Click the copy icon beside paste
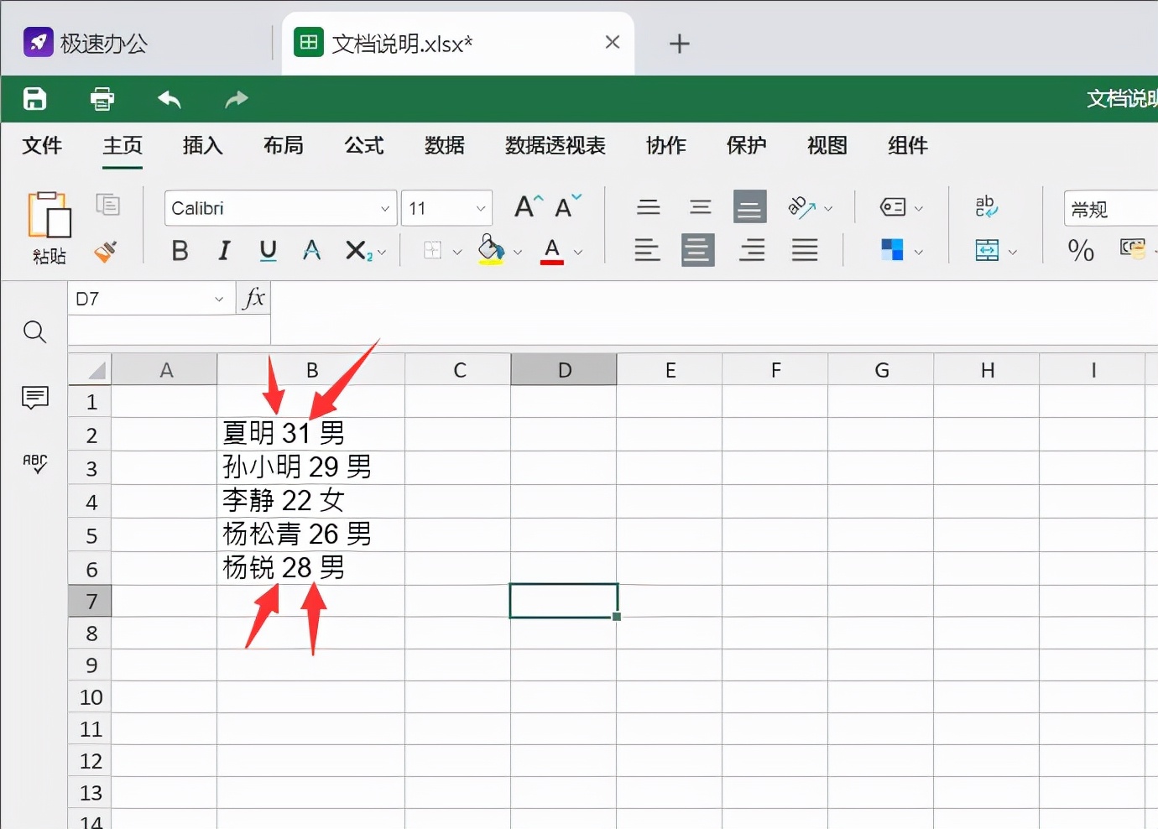 pos(108,204)
